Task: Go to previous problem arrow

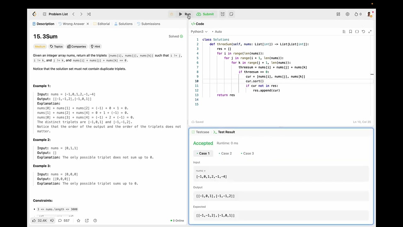Action: coord(73,14)
